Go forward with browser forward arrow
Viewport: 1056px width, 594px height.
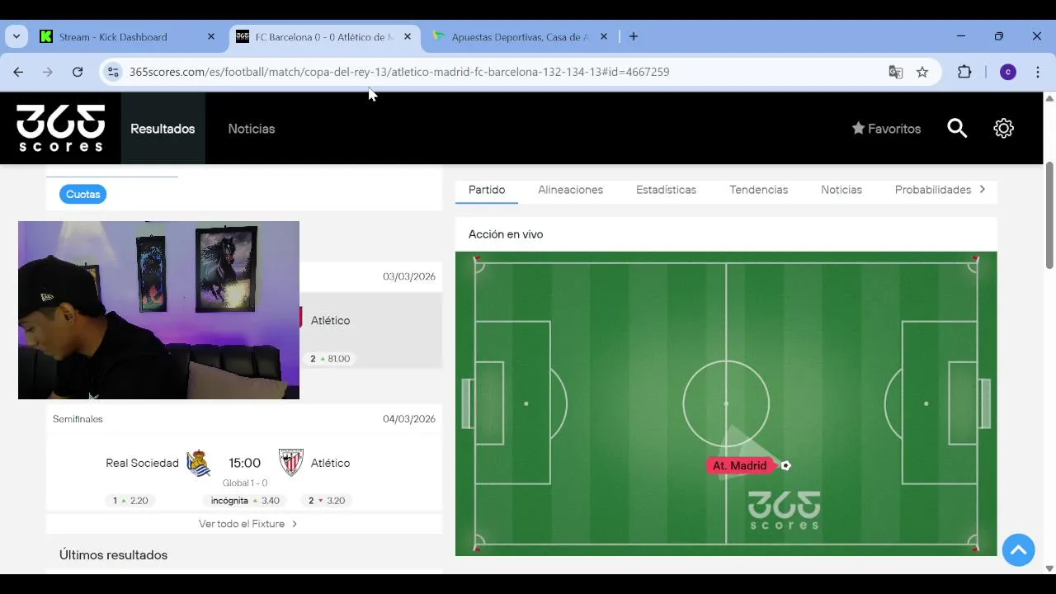(x=48, y=72)
